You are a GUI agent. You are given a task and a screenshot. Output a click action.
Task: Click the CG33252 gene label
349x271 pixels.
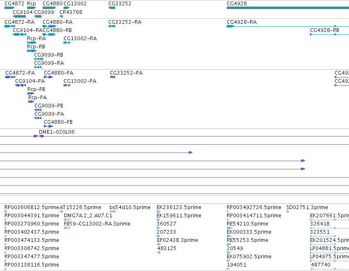(x=120, y=4)
